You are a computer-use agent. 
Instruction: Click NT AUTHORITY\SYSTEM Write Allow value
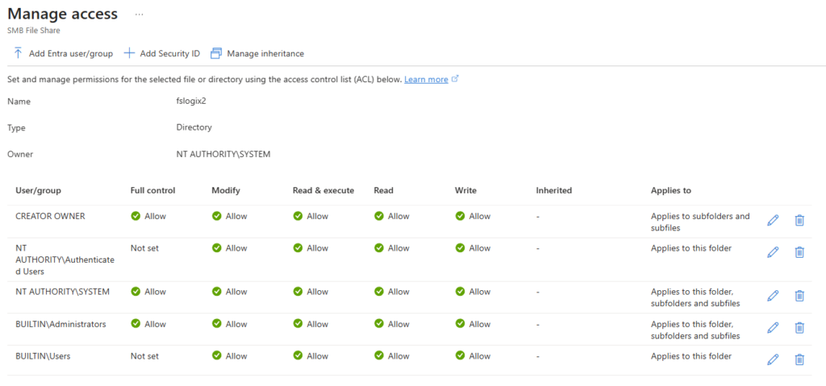point(473,292)
